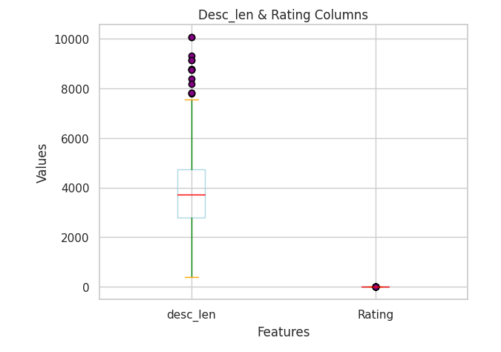Click the 'Features' x-axis label
This screenshot has width=501, height=352.
click(x=283, y=332)
